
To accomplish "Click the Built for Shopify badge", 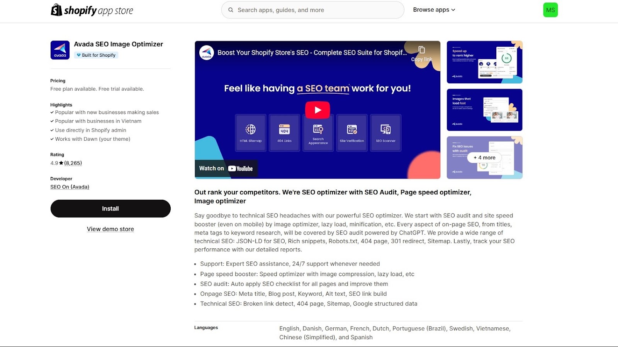I will pyautogui.click(x=96, y=55).
